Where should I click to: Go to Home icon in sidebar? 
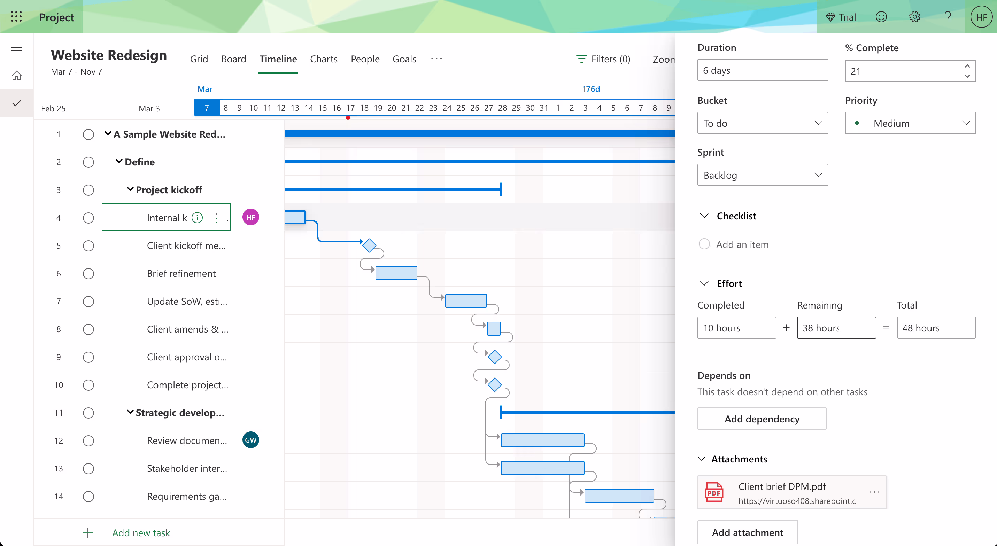click(x=17, y=76)
